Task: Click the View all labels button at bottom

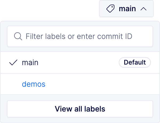Action: (x=80, y=109)
